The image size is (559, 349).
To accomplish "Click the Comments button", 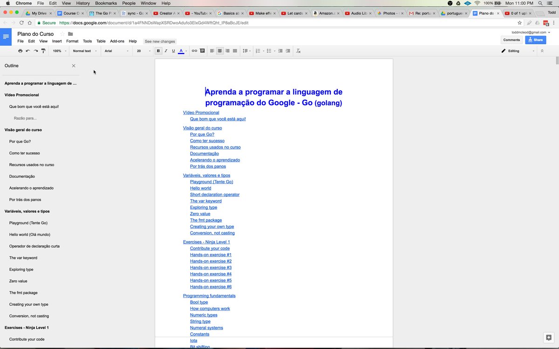I will 511,40.
